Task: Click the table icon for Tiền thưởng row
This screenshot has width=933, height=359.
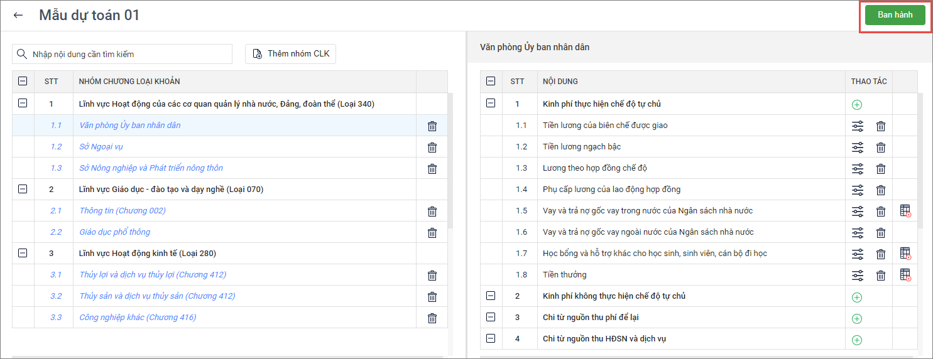Action: [905, 275]
